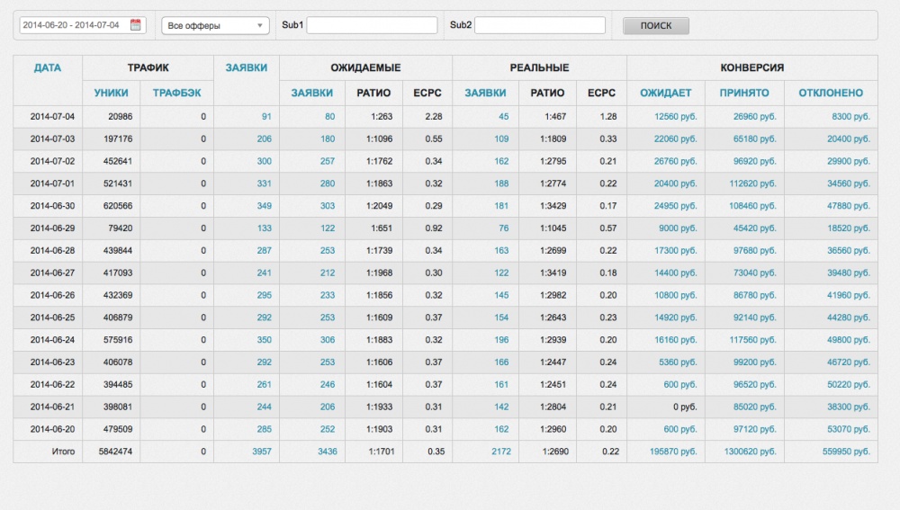Open the calendar date picker icon
This screenshot has width=900, height=510.
(136, 24)
